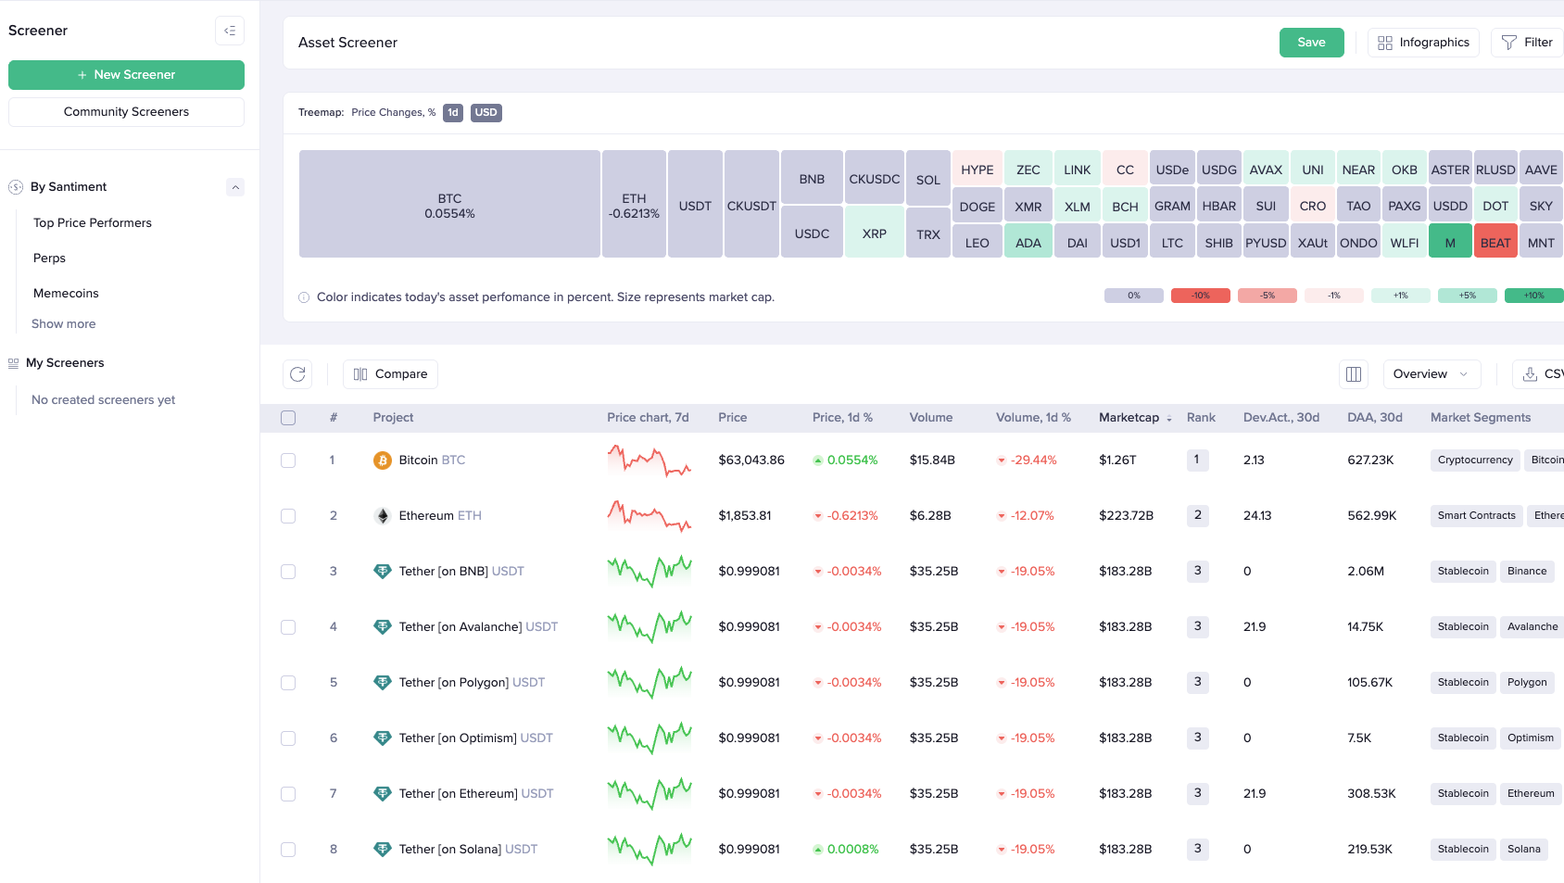Click the green M treemap tile
The height and width of the screenshot is (883, 1564).
coord(1450,241)
